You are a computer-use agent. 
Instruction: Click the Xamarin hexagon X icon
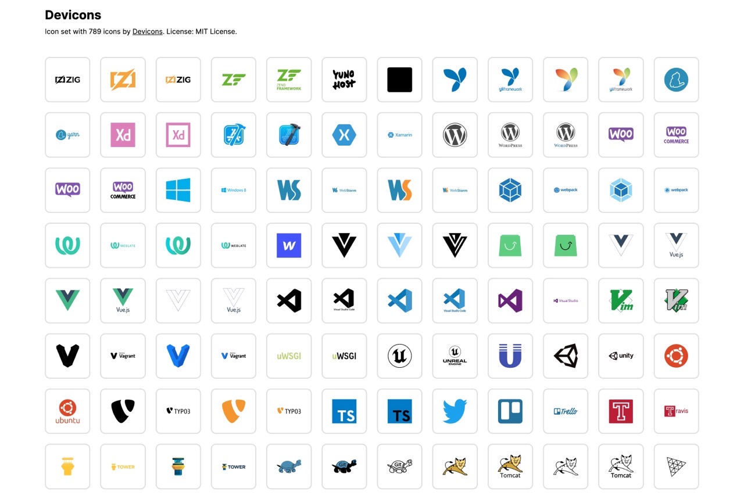344,135
